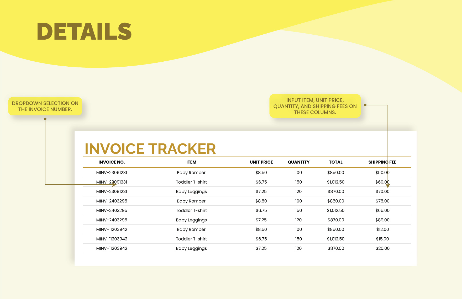This screenshot has height=299, width=462.
Task: Select the $70.00 shipping fee cell
Action: tap(382, 191)
